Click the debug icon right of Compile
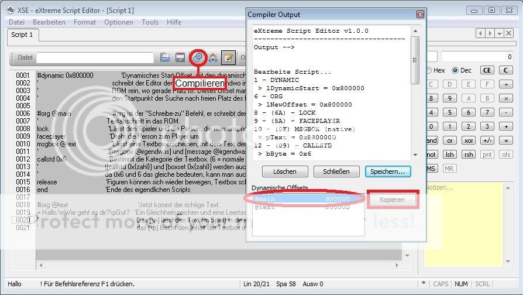Viewport: 523px width, 295px height. [x=213, y=57]
